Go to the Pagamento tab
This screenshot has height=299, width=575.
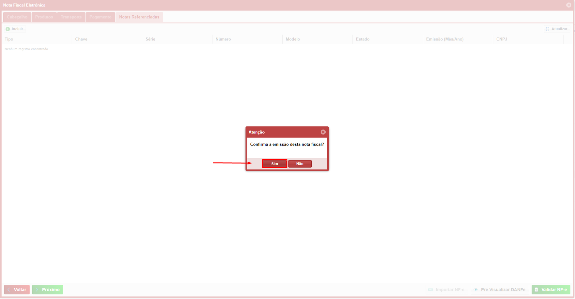click(x=100, y=17)
